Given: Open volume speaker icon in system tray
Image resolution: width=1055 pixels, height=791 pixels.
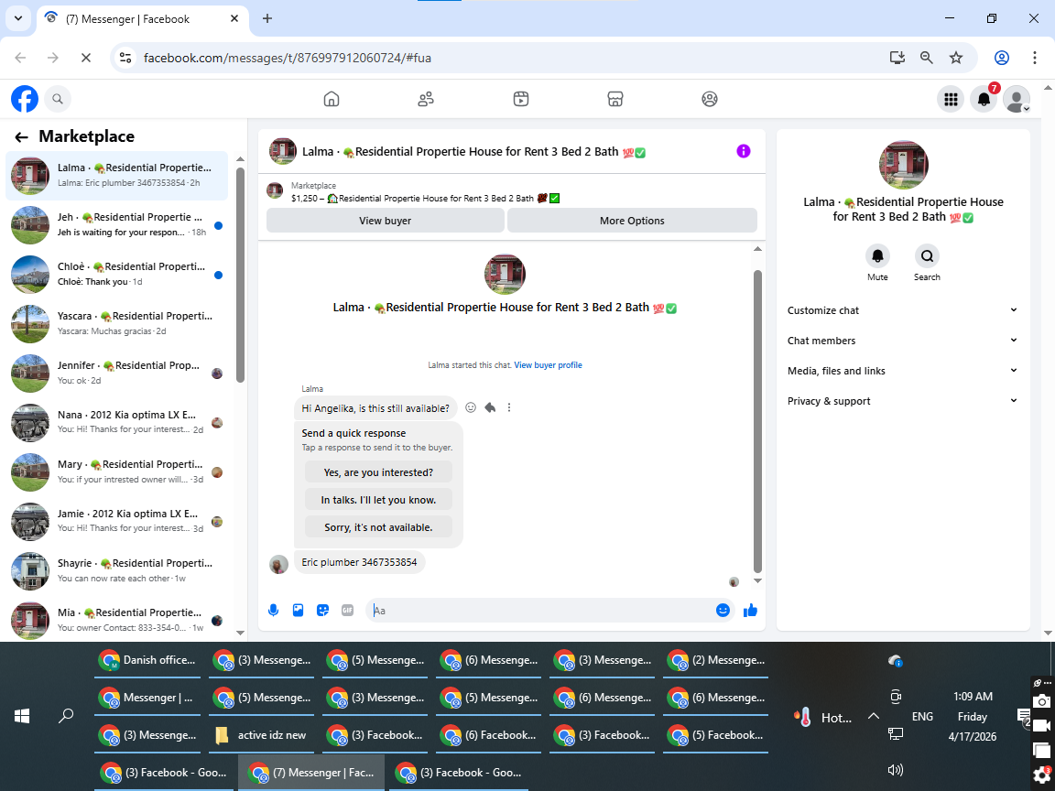Looking at the screenshot, I should [895, 770].
